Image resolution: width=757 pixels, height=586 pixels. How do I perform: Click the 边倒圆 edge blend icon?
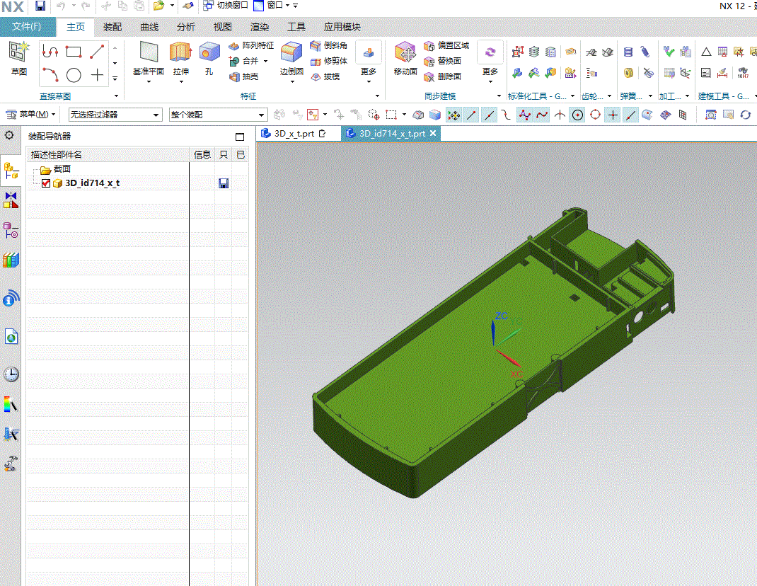tap(291, 52)
